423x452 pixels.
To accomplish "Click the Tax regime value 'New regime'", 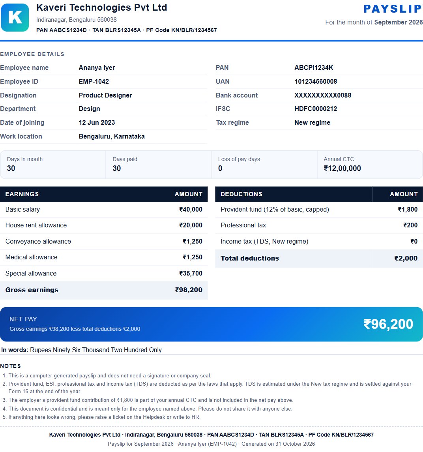I will pyautogui.click(x=312, y=122).
